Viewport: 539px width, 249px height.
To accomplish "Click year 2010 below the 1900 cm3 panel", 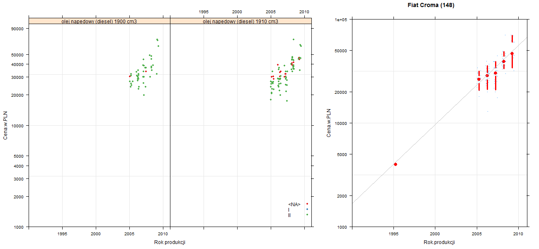I will 163,234.
